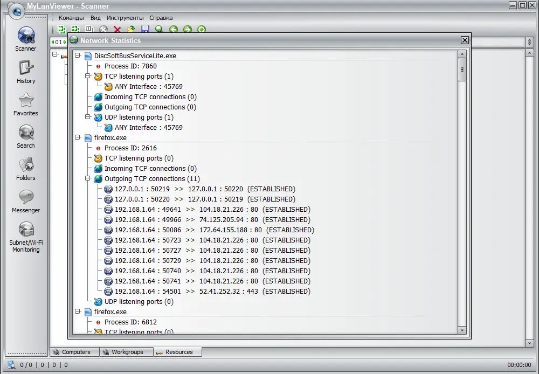This screenshot has width=539, height=374.
Task: Select Process ID: 7860 row
Action: click(130, 66)
